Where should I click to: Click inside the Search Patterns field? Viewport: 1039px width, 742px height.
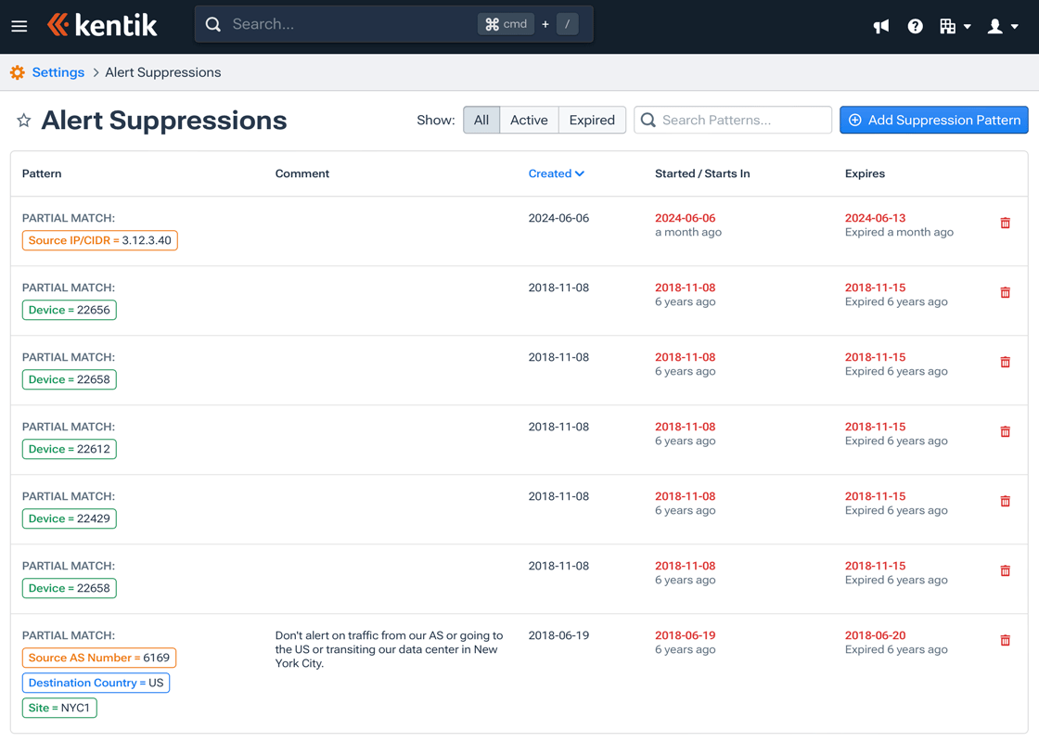coord(733,120)
